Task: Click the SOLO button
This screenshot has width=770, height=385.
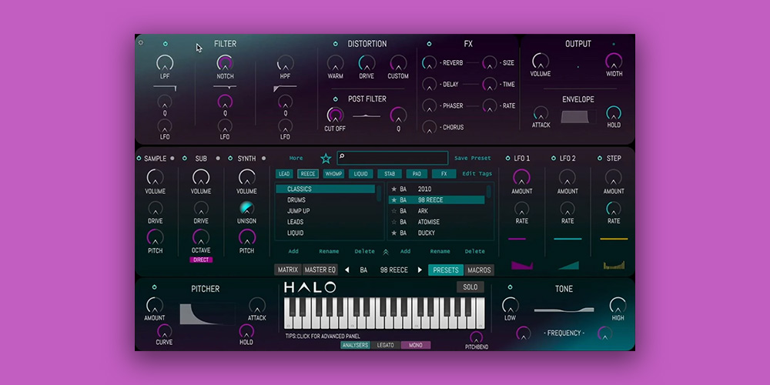Action: (x=470, y=287)
